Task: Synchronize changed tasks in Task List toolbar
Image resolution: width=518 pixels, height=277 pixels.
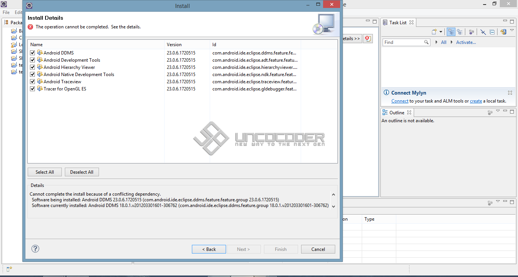Action: click(504, 32)
